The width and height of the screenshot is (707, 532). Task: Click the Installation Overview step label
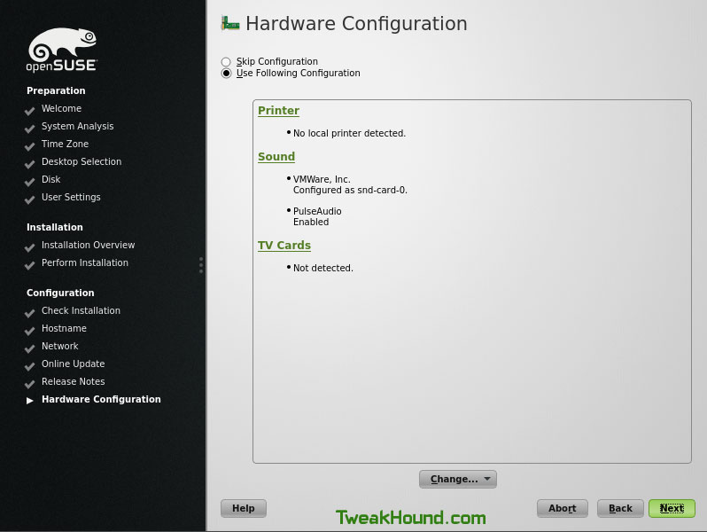tap(88, 245)
